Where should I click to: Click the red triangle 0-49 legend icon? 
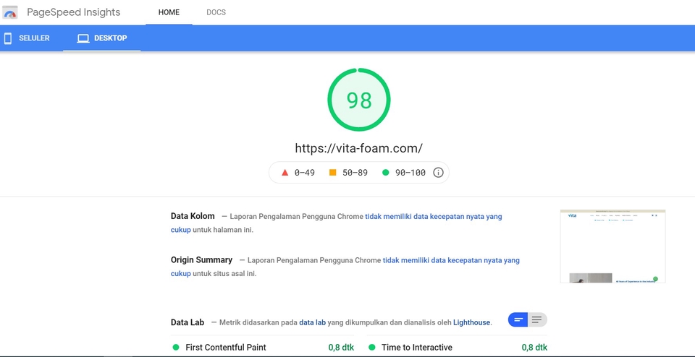[285, 173]
